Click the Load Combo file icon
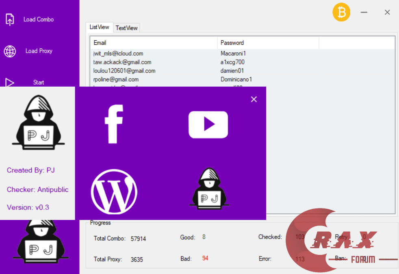This screenshot has width=399, height=274. (x=10, y=20)
